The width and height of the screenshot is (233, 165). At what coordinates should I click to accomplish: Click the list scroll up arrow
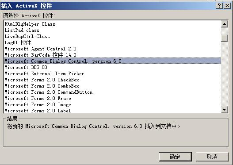tap(225, 24)
